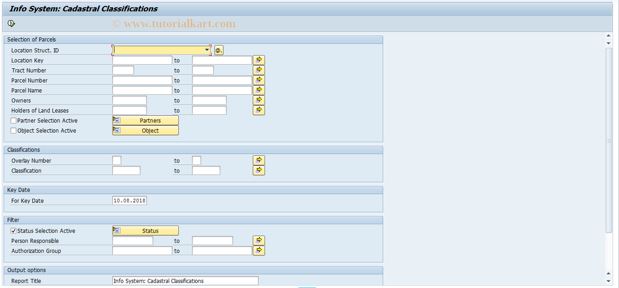Focus the Parcel Name from field
619x288 pixels.
pyautogui.click(x=142, y=90)
